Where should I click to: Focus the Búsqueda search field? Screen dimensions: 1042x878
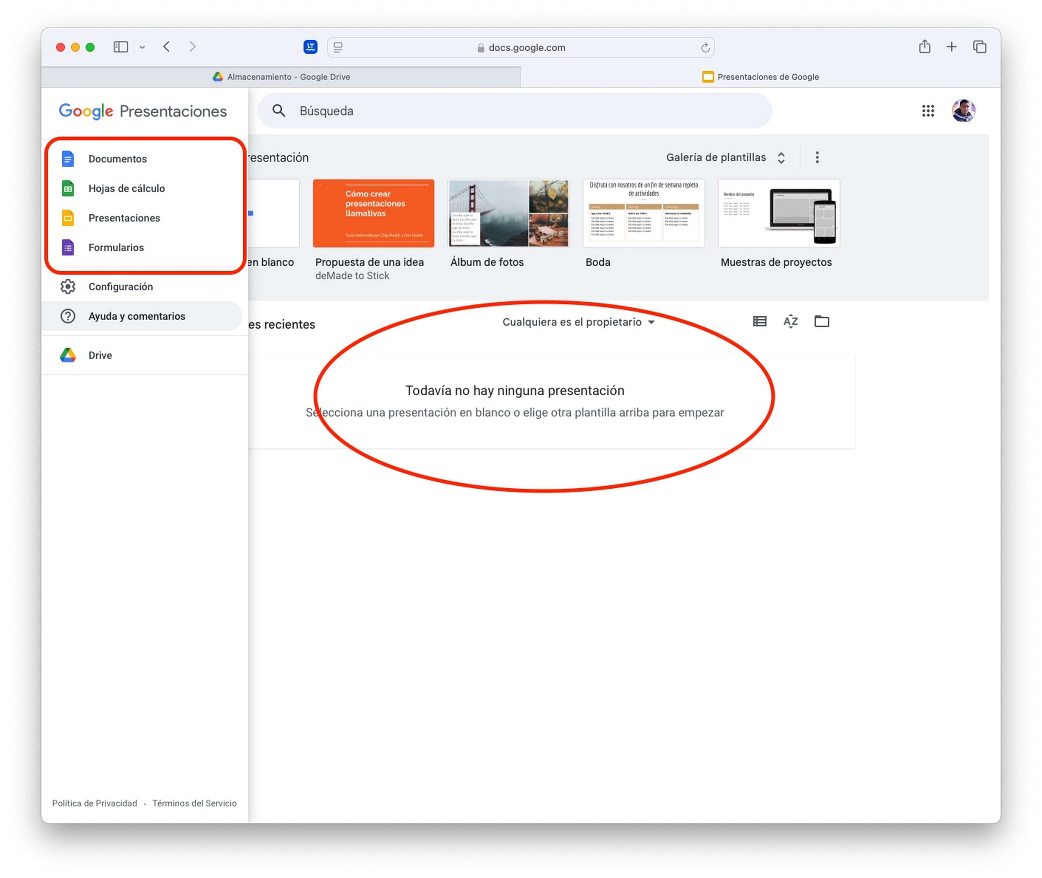[515, 111]
